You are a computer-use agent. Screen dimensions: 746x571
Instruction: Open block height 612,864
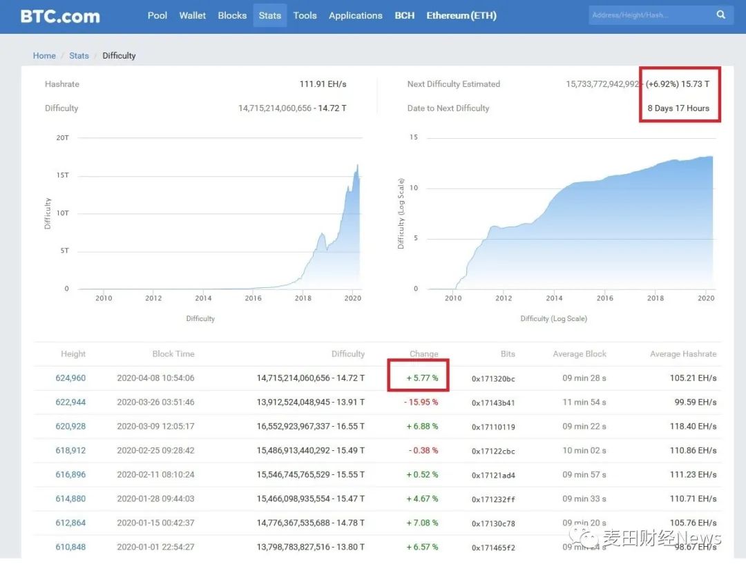point(70,523)
